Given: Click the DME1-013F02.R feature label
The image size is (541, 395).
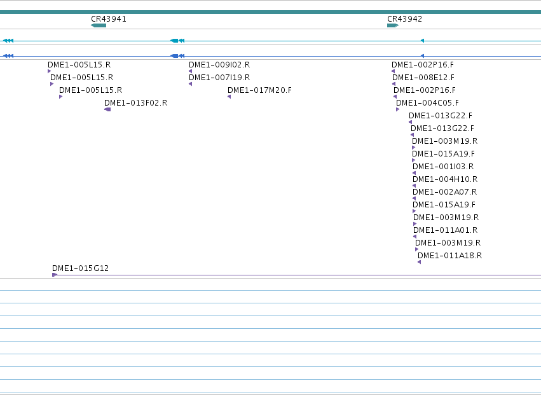Looking at the screenshot, I should (x=135, y=103).
